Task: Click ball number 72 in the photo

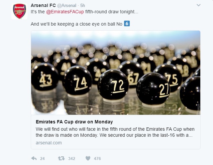Action: click(x=113, y=86)
